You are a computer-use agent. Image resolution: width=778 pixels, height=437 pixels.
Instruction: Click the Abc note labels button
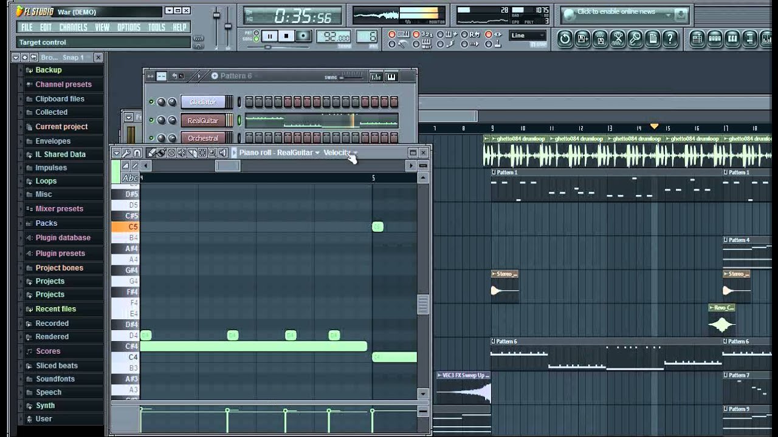tap(130, 178)
